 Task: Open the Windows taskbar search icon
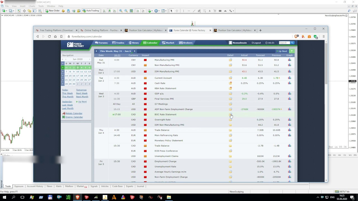[13, 197]
